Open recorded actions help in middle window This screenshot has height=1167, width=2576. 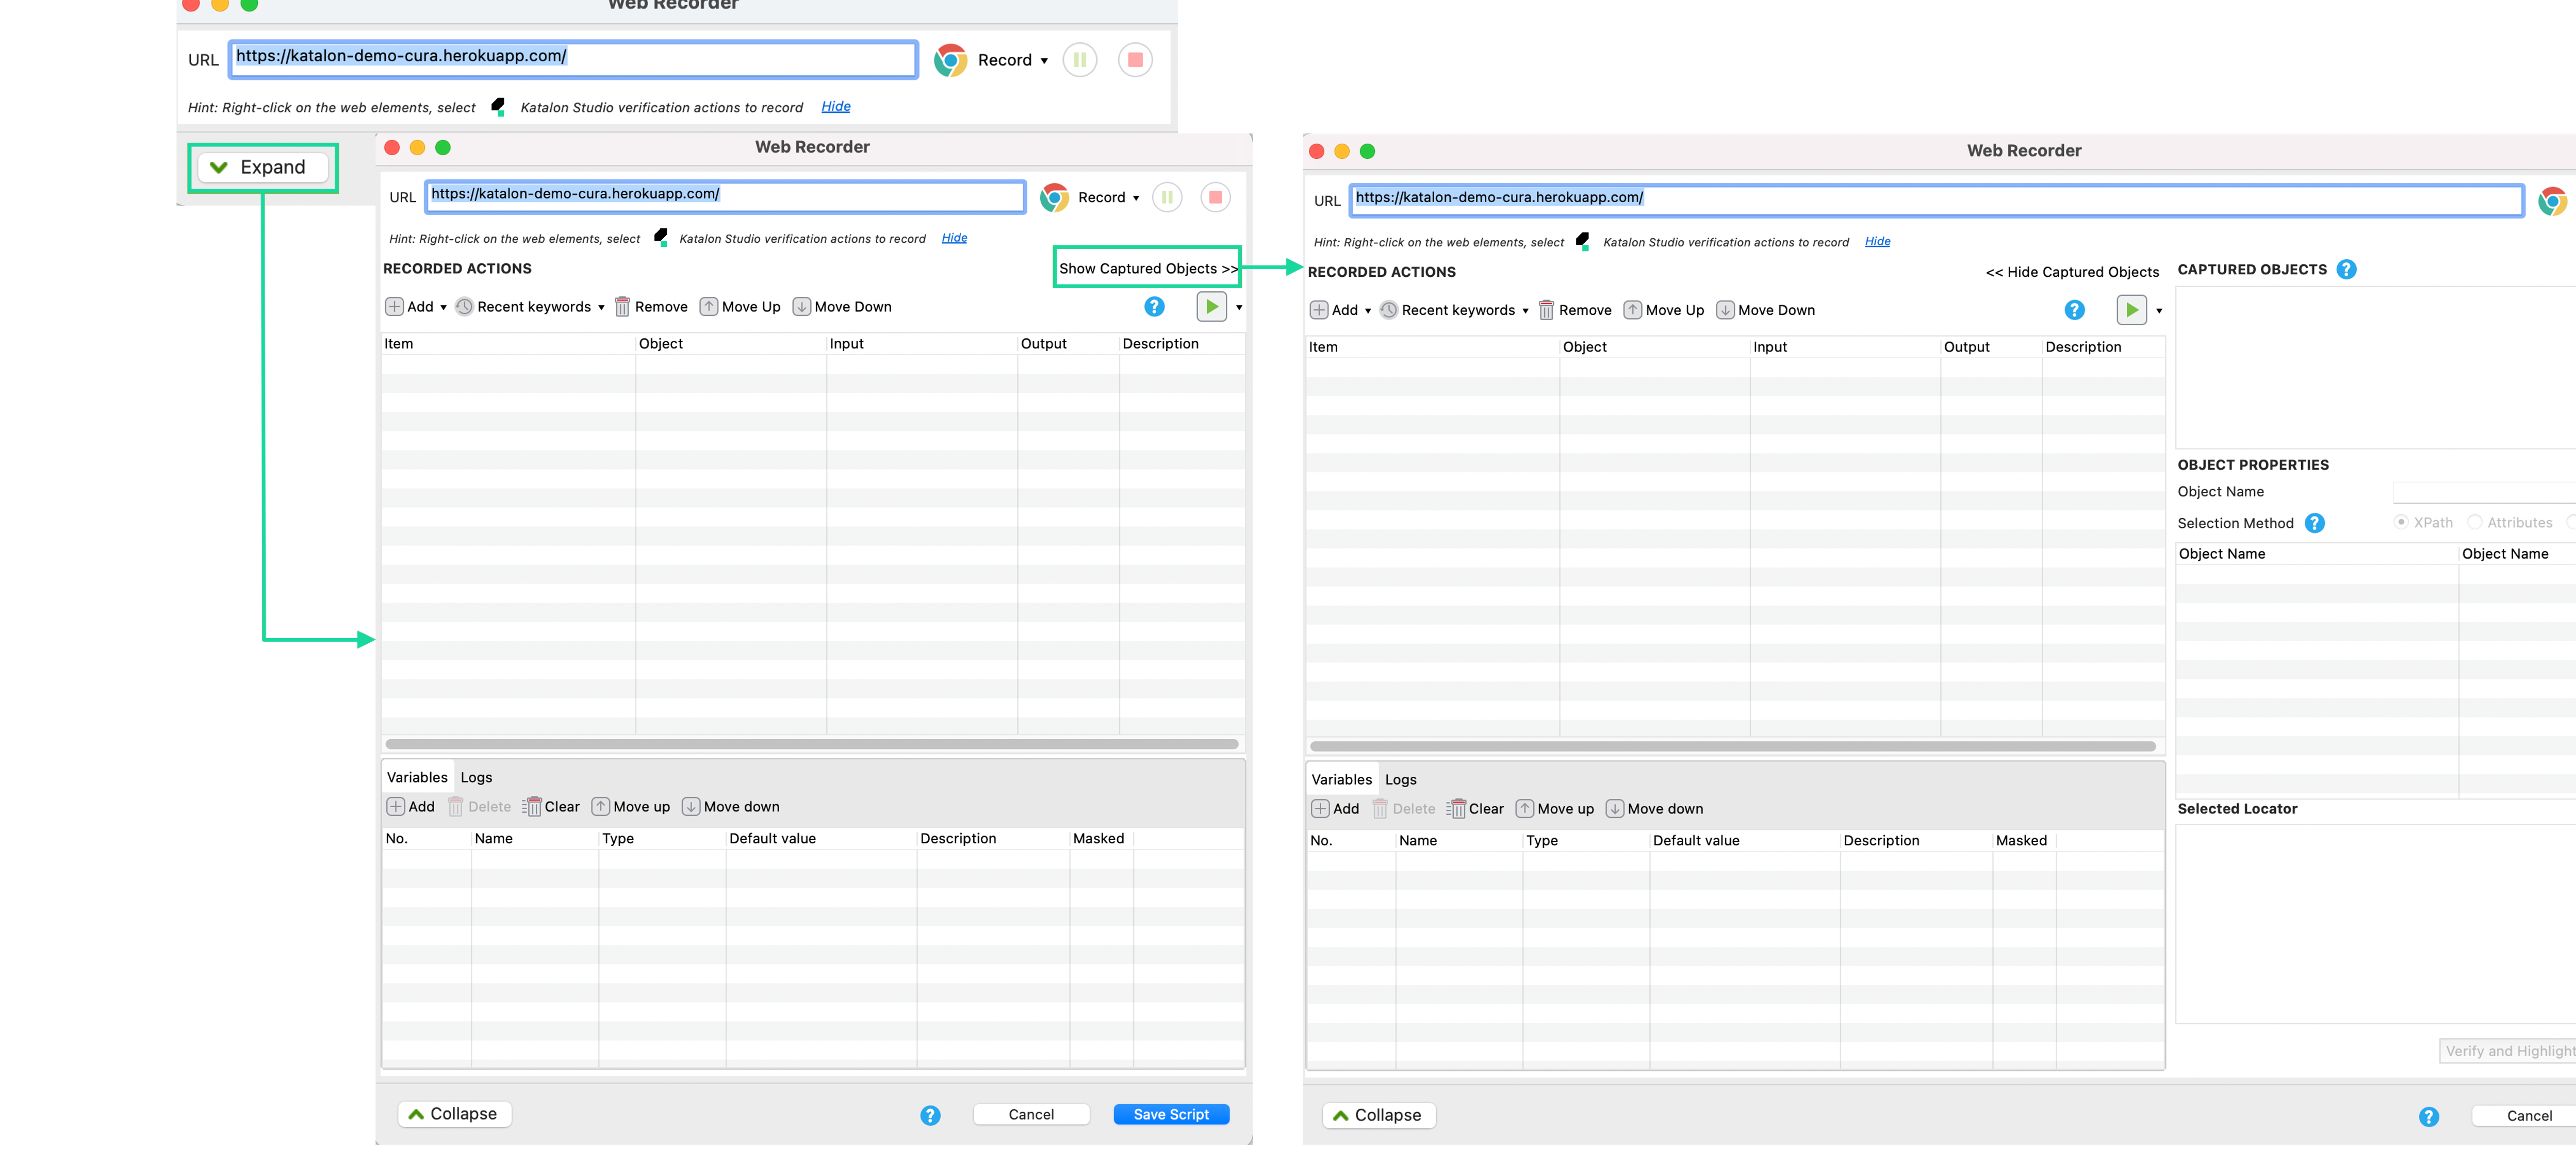pyautogui.click(x=1154, y=307)
